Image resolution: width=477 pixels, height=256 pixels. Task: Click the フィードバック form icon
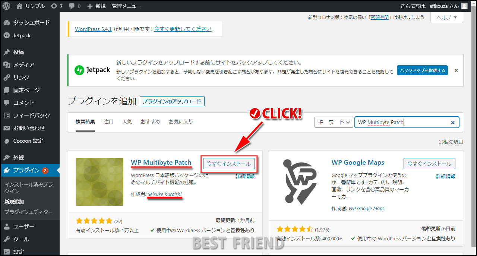(7, 116)
